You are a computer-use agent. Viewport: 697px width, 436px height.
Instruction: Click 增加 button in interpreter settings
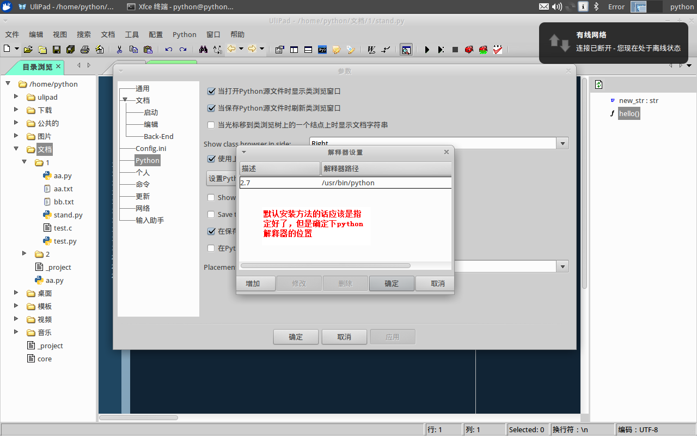[x=253, y=283]
